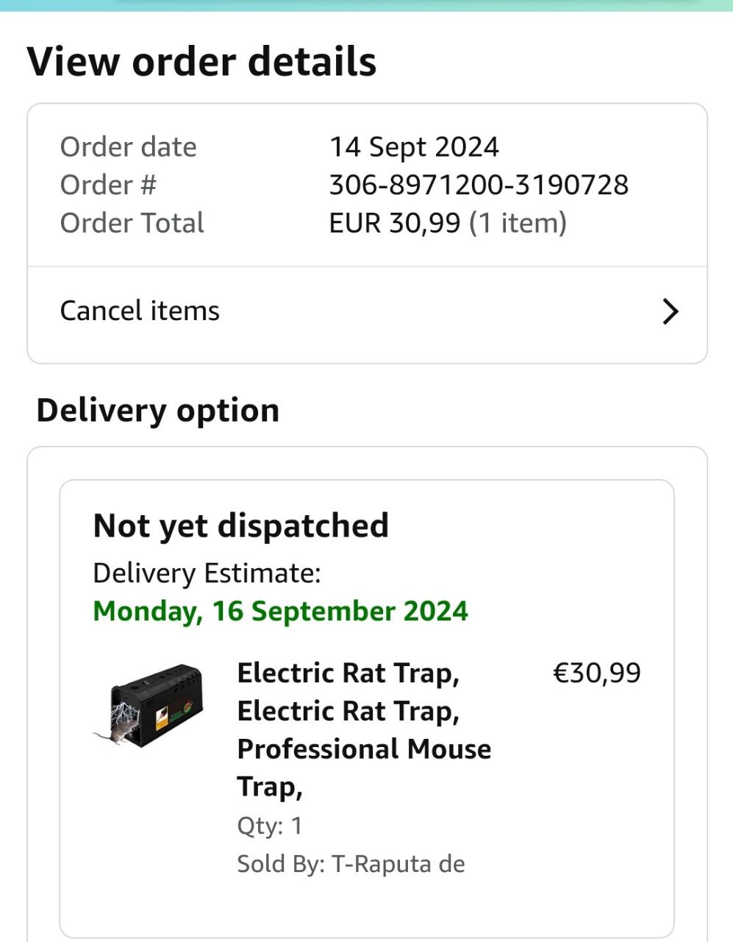Open the Electric Rat Trap product title
The width and height of the screenshot is (733, 942).
pyautogui.click(x=363, y=729)
